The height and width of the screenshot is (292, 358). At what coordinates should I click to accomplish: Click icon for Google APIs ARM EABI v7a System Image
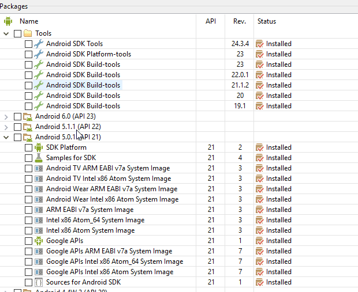39,251
